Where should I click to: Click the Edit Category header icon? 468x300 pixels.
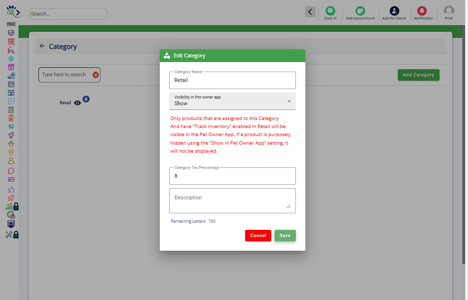167,55
